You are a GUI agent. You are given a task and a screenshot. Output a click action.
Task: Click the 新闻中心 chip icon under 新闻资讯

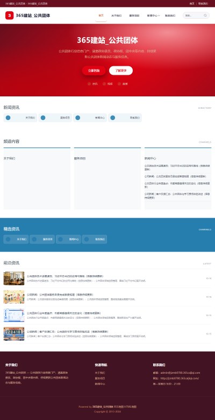pos(77,117)
